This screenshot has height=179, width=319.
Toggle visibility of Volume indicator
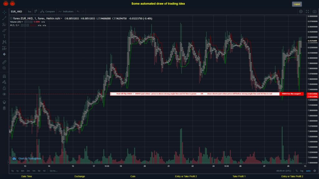[x=26, y=22]
